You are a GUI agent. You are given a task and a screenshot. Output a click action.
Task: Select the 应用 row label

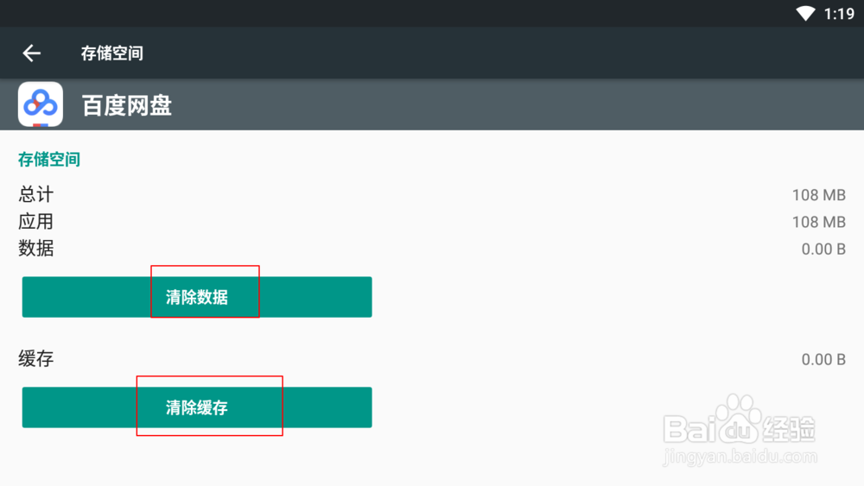click(35, 221)
